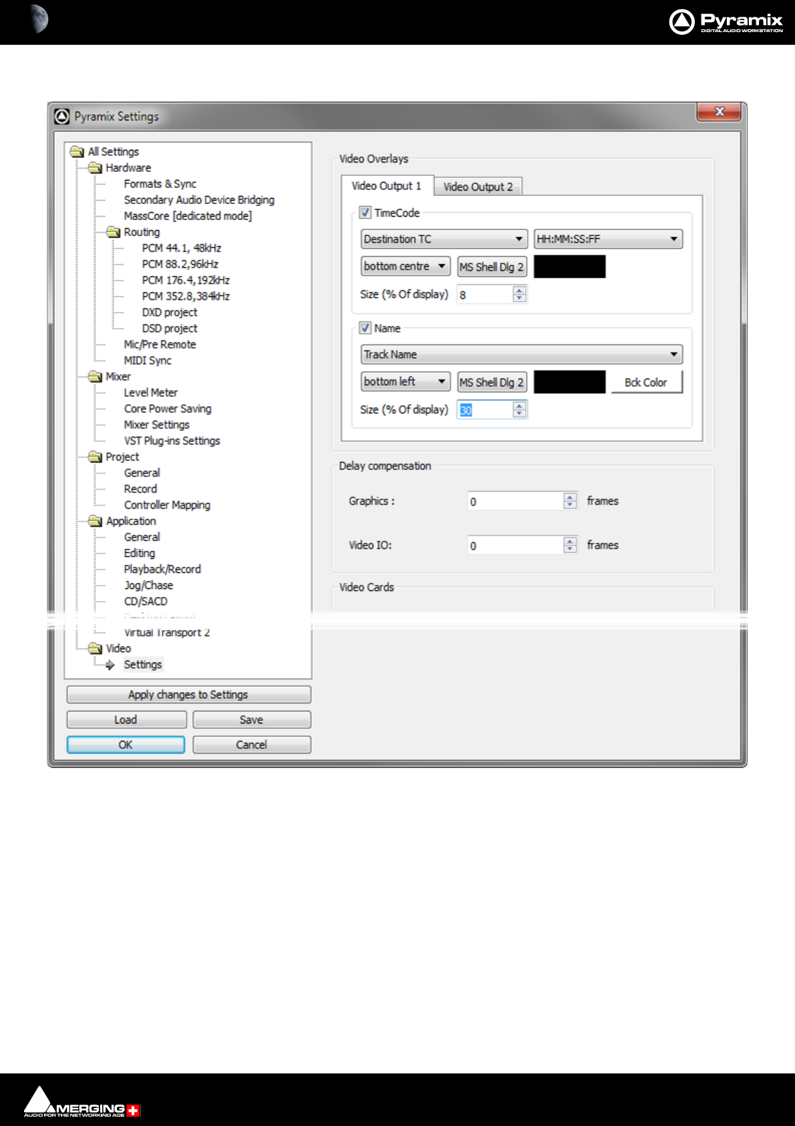Select PCM 44.1, 48kHz routing
The image size is (795, 1126).
[182, 248]
